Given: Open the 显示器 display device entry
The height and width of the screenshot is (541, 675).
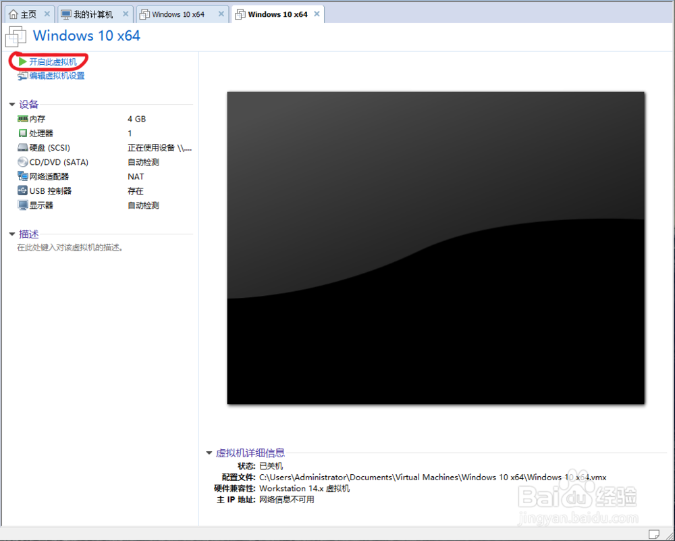Looking at the screenshot, I should point(41,205).
